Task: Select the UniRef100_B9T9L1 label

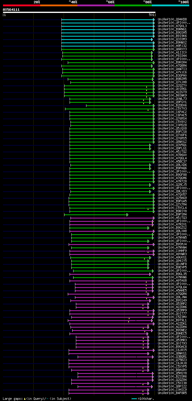Action: tap(172, 320)
